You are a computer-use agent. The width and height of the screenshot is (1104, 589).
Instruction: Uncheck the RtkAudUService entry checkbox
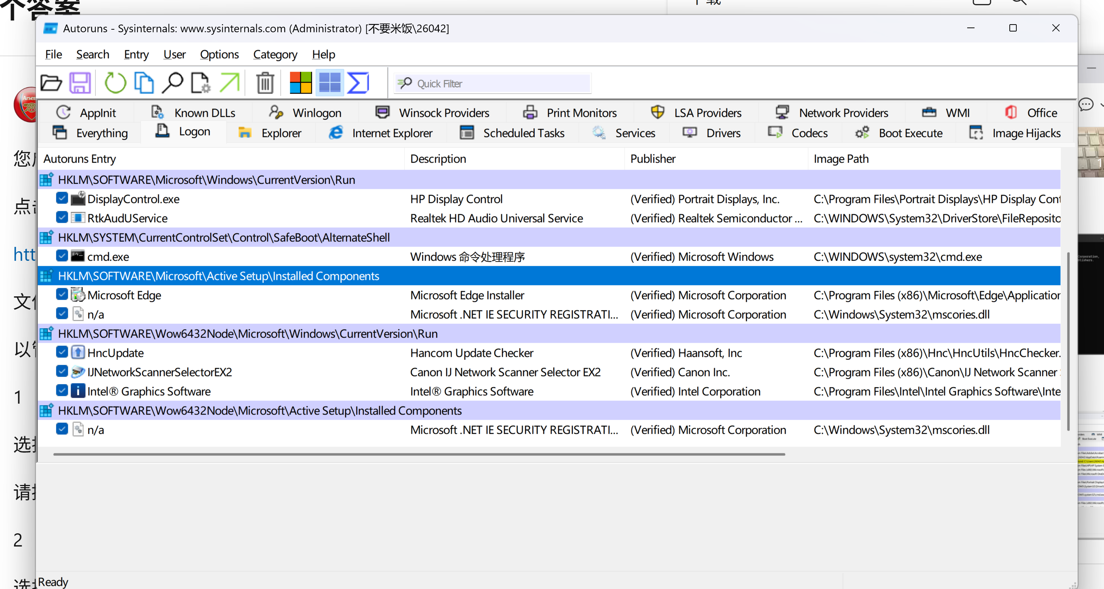coord(62,218)
